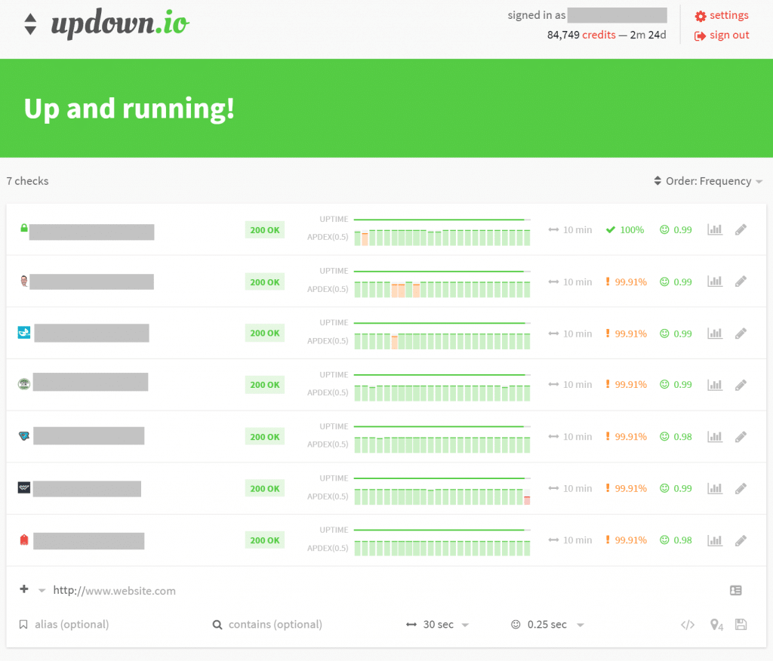The width and height of the screenshot is (773, 661).
Task: Open the 0.25 sec apdex threshold dropdown
Action: click(547, 624)
